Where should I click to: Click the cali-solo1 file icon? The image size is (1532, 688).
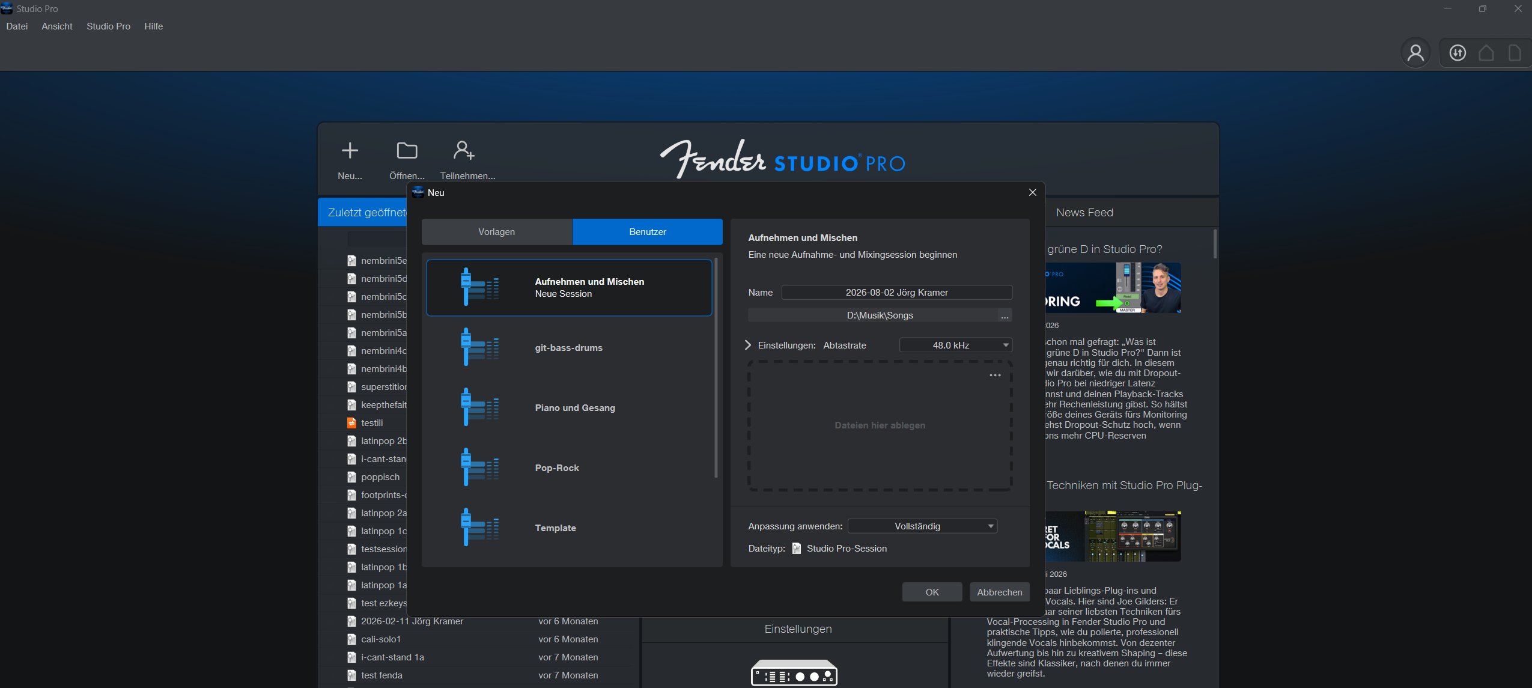(x=351, y=639)
